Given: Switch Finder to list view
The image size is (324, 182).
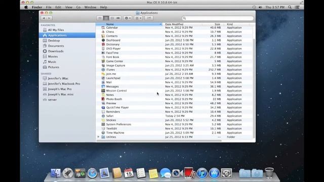Looking at the screenshot, I should point(106,18).
